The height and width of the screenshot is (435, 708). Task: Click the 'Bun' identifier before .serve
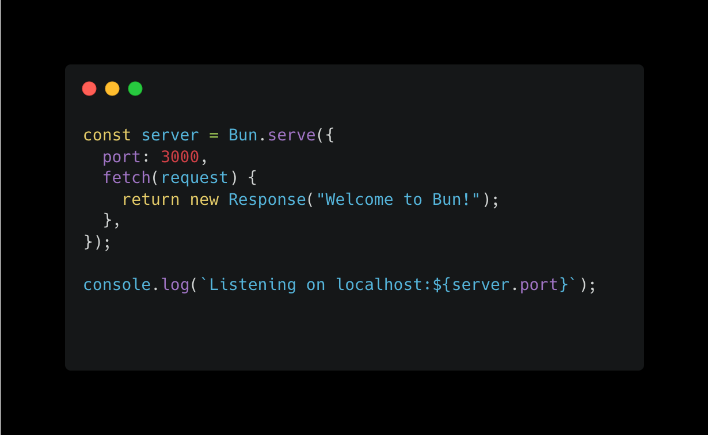click(x=243, y=135)
